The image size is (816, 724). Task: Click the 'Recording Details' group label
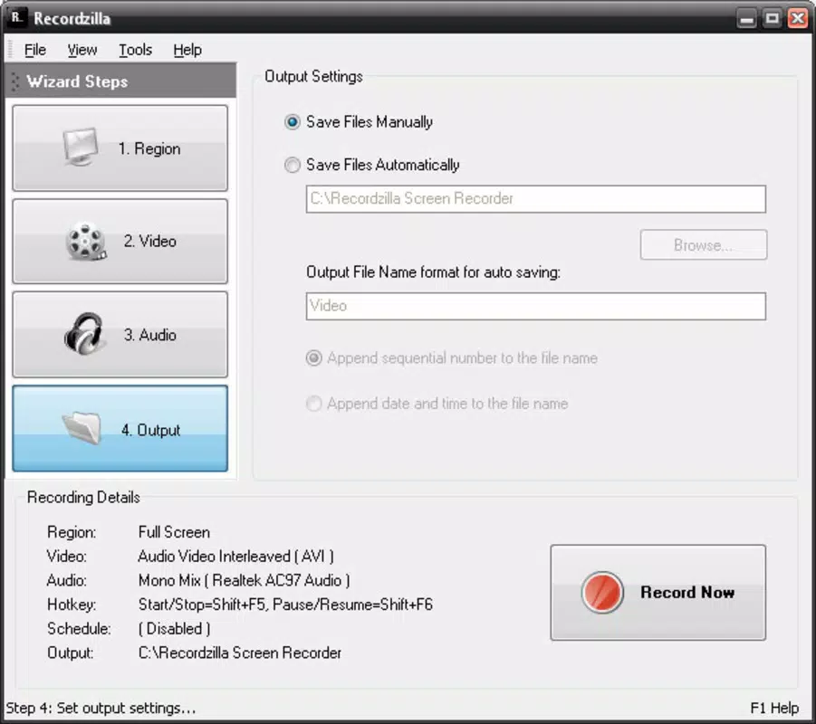click(x=83, y=497)
